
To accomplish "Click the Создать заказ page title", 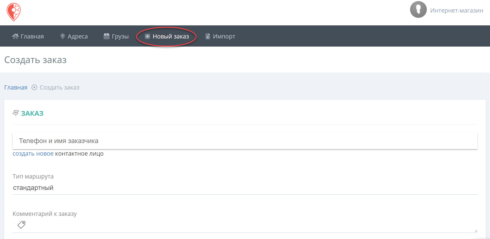I will (x=35, y=60).
